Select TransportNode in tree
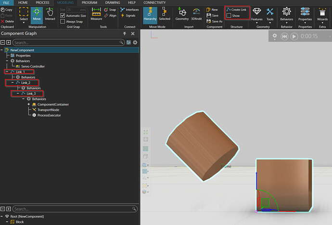 pyautogui.click(x=46, y=110)
